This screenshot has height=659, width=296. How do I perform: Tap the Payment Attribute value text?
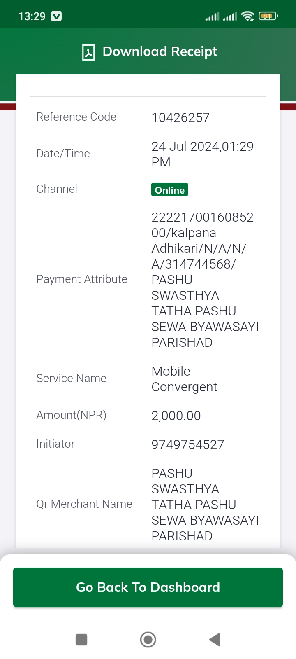point(205,280)
